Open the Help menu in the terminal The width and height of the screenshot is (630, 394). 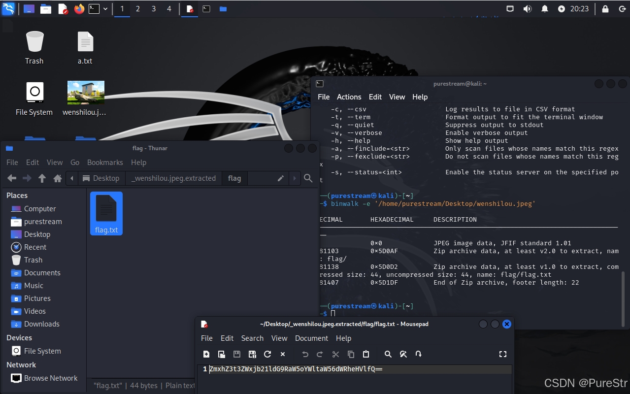coord(420,97)
